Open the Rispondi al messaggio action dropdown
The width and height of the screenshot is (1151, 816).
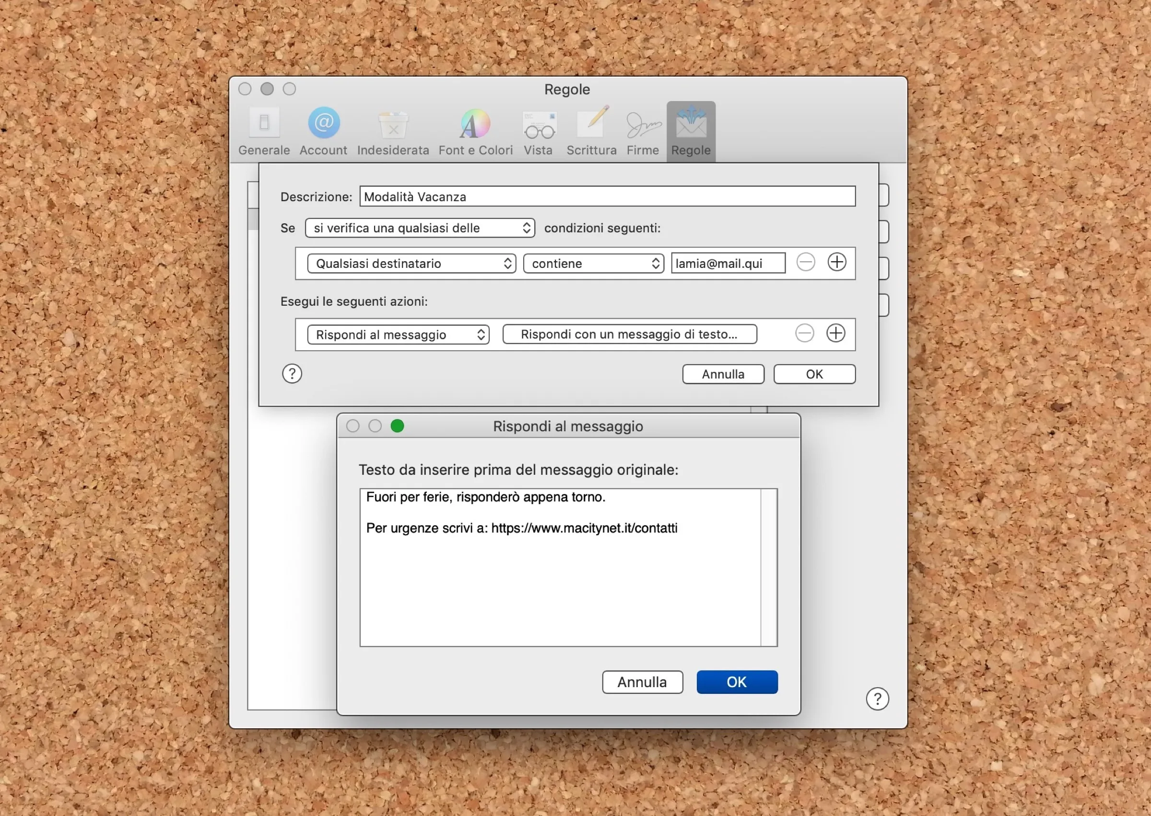point(398,334)
